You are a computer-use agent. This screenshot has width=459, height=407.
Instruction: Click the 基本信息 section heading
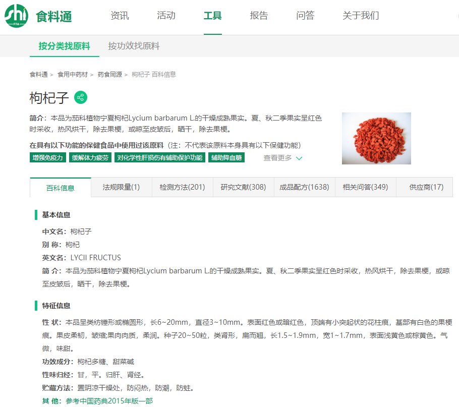56,215
